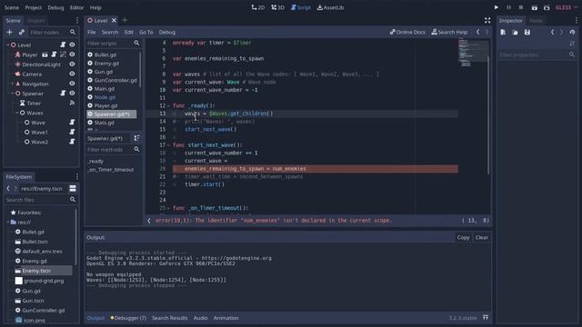Screen dimensions: 582x327
Task: Open the AssetLib workspace
Action: click(330, 7)
